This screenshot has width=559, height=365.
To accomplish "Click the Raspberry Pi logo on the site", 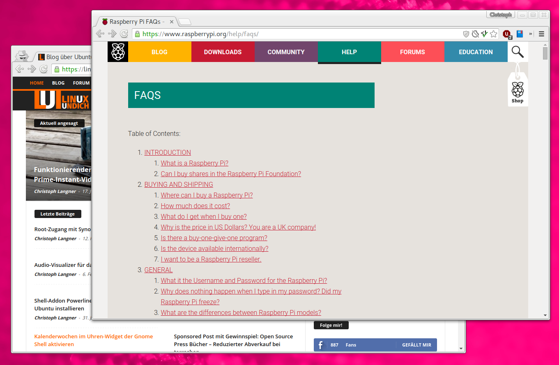I will coord(118,52).
